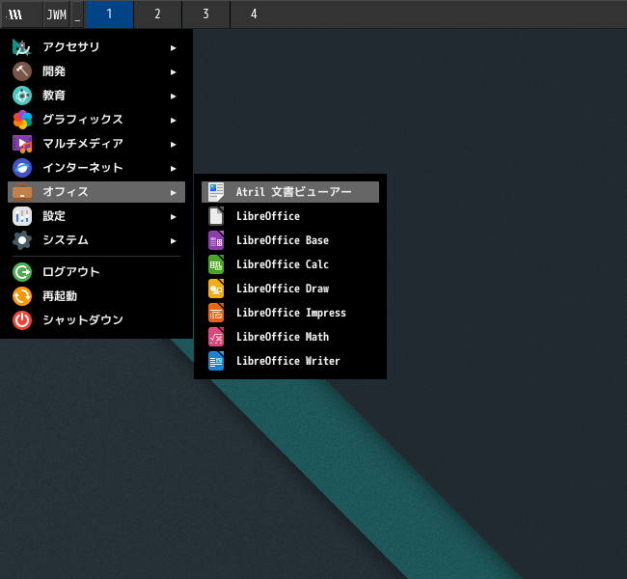The height and width of the screenshot is (579, 627).
Task: Click the Atril document viewer icon
Action: tap(216, 192)
